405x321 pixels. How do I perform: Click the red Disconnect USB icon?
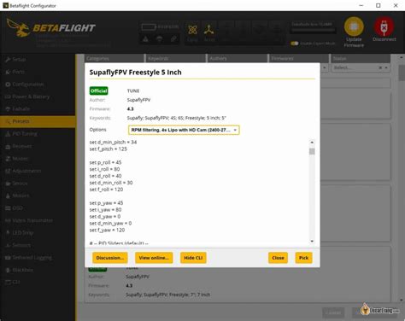point(384,26)
